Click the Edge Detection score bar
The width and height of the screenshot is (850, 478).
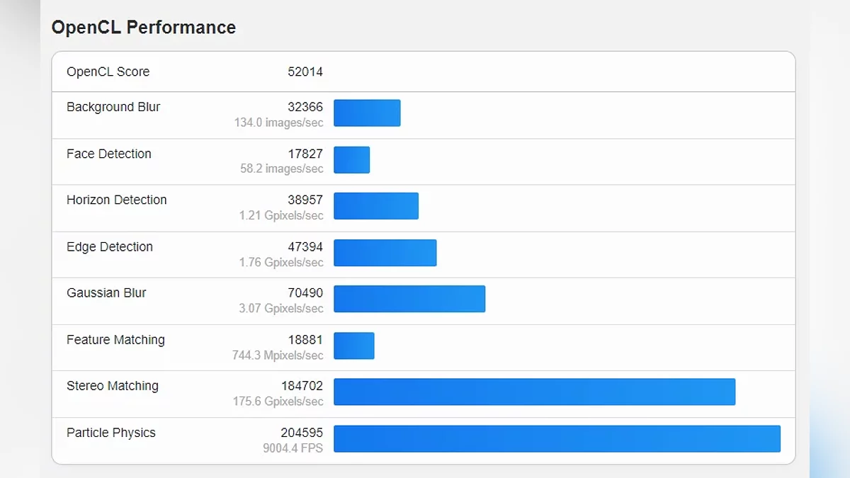click(x=385, y=253)
